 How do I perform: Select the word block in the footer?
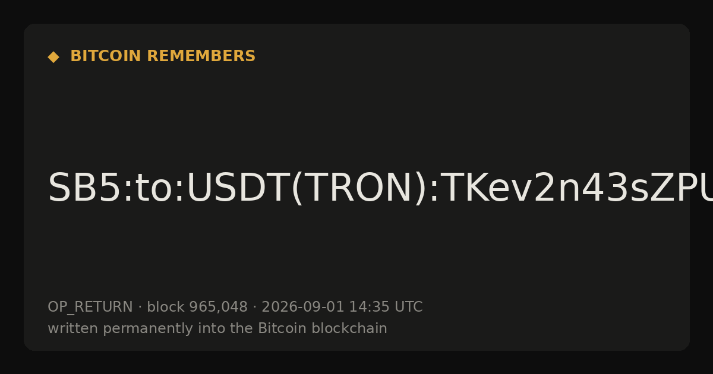(166, 307)
